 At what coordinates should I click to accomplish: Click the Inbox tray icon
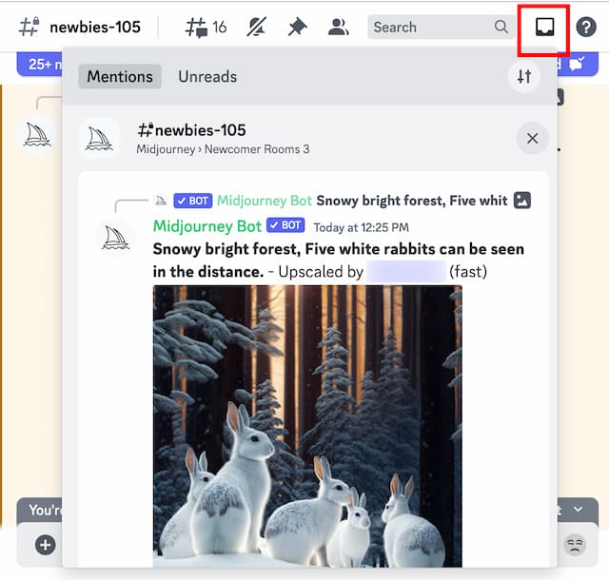coord(544,28)
